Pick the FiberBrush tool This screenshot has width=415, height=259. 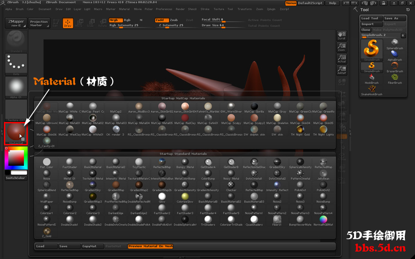(x=395, y=79)
